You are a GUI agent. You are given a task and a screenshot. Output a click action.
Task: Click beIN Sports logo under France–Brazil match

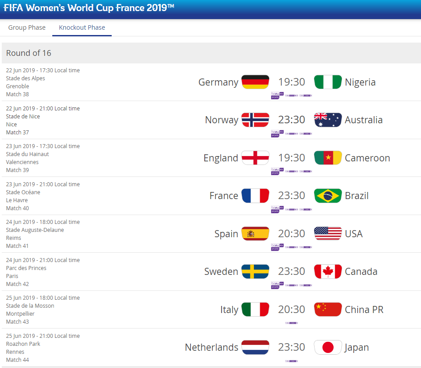[x=277, y=209]
